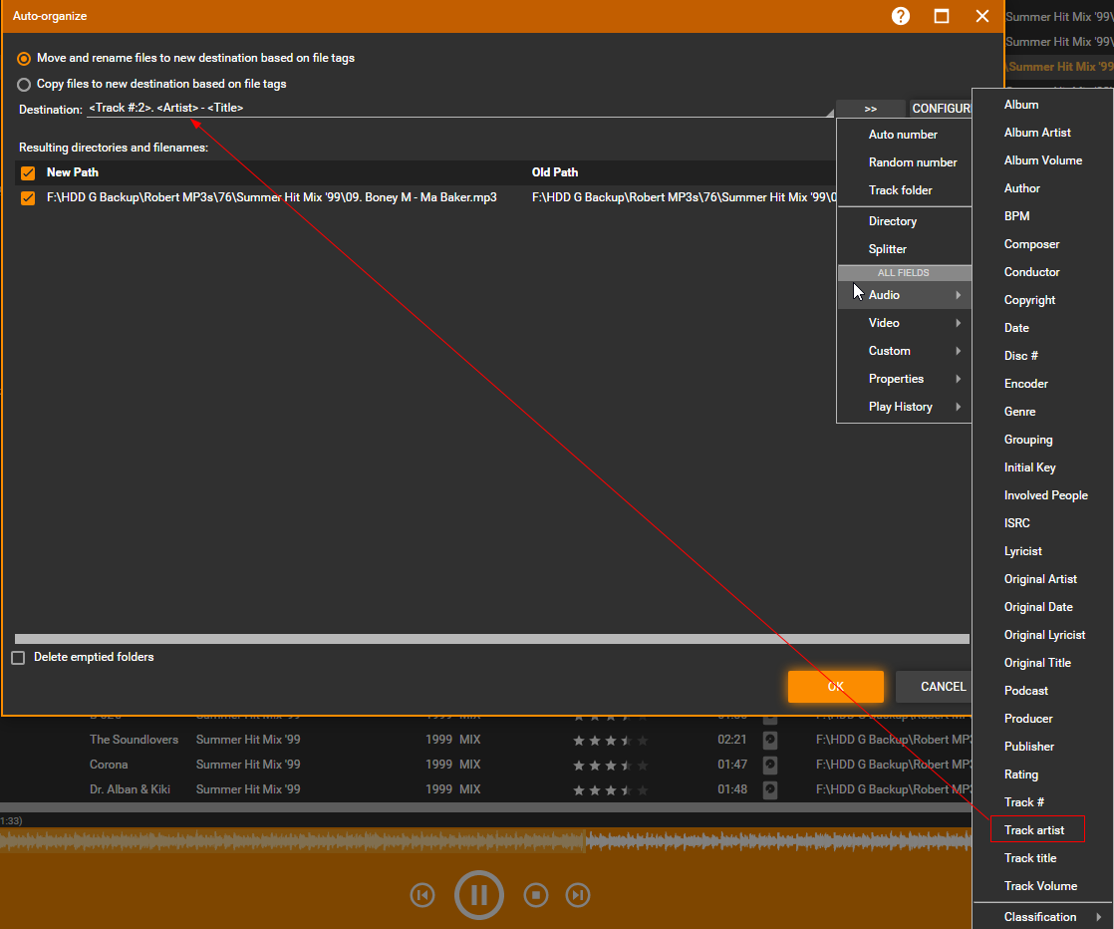Click the OK button

[x=835, y=687]
